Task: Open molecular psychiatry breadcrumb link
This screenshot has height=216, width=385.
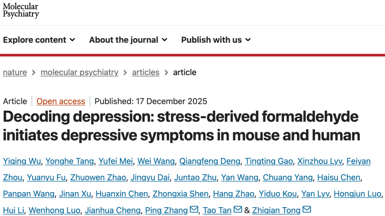Action: click(x=79, y=73)
